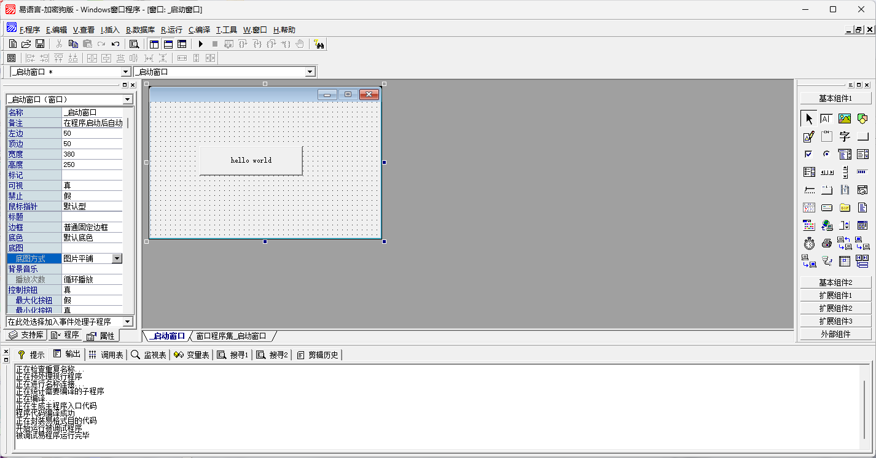Open the F.程序 menu
This screenshot has width=876, height=458.
click(29, 29)
